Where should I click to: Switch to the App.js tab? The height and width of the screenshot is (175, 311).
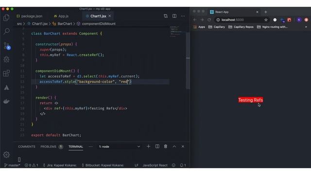tap(61, 16)
